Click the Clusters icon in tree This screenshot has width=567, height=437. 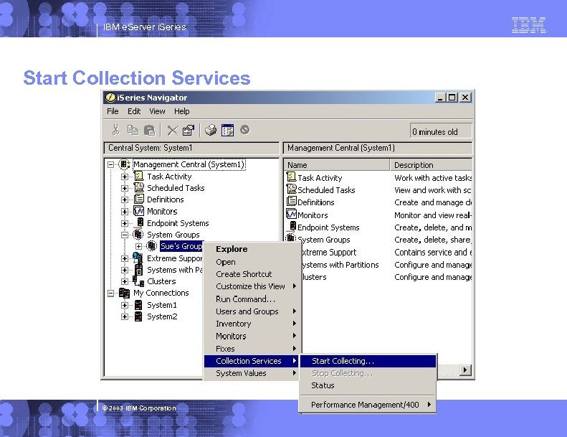pyautogui.click(x=138, y=281)
